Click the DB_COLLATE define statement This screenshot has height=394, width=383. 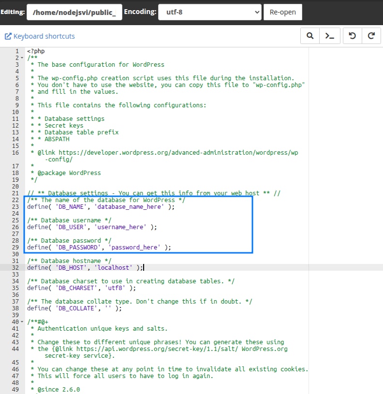pos(74,308)
